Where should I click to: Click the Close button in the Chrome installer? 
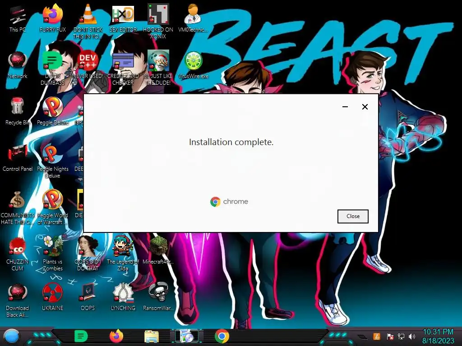(x=353, y=216)
